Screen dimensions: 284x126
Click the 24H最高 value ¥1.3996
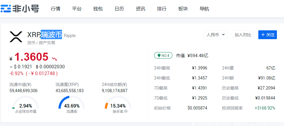point(200,68)
